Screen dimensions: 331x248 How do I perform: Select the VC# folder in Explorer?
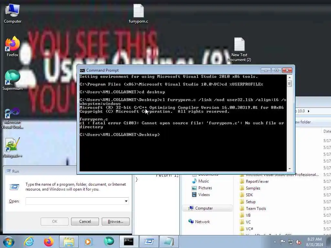pyautogui.click(x=247, y=229)
